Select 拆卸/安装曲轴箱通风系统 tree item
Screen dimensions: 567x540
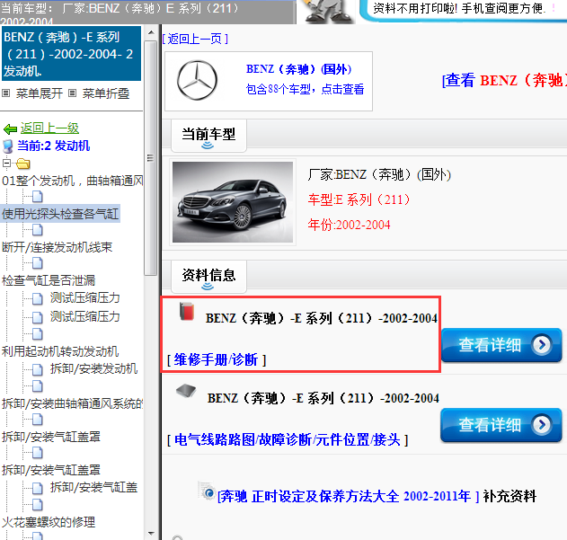pos(72,403)
